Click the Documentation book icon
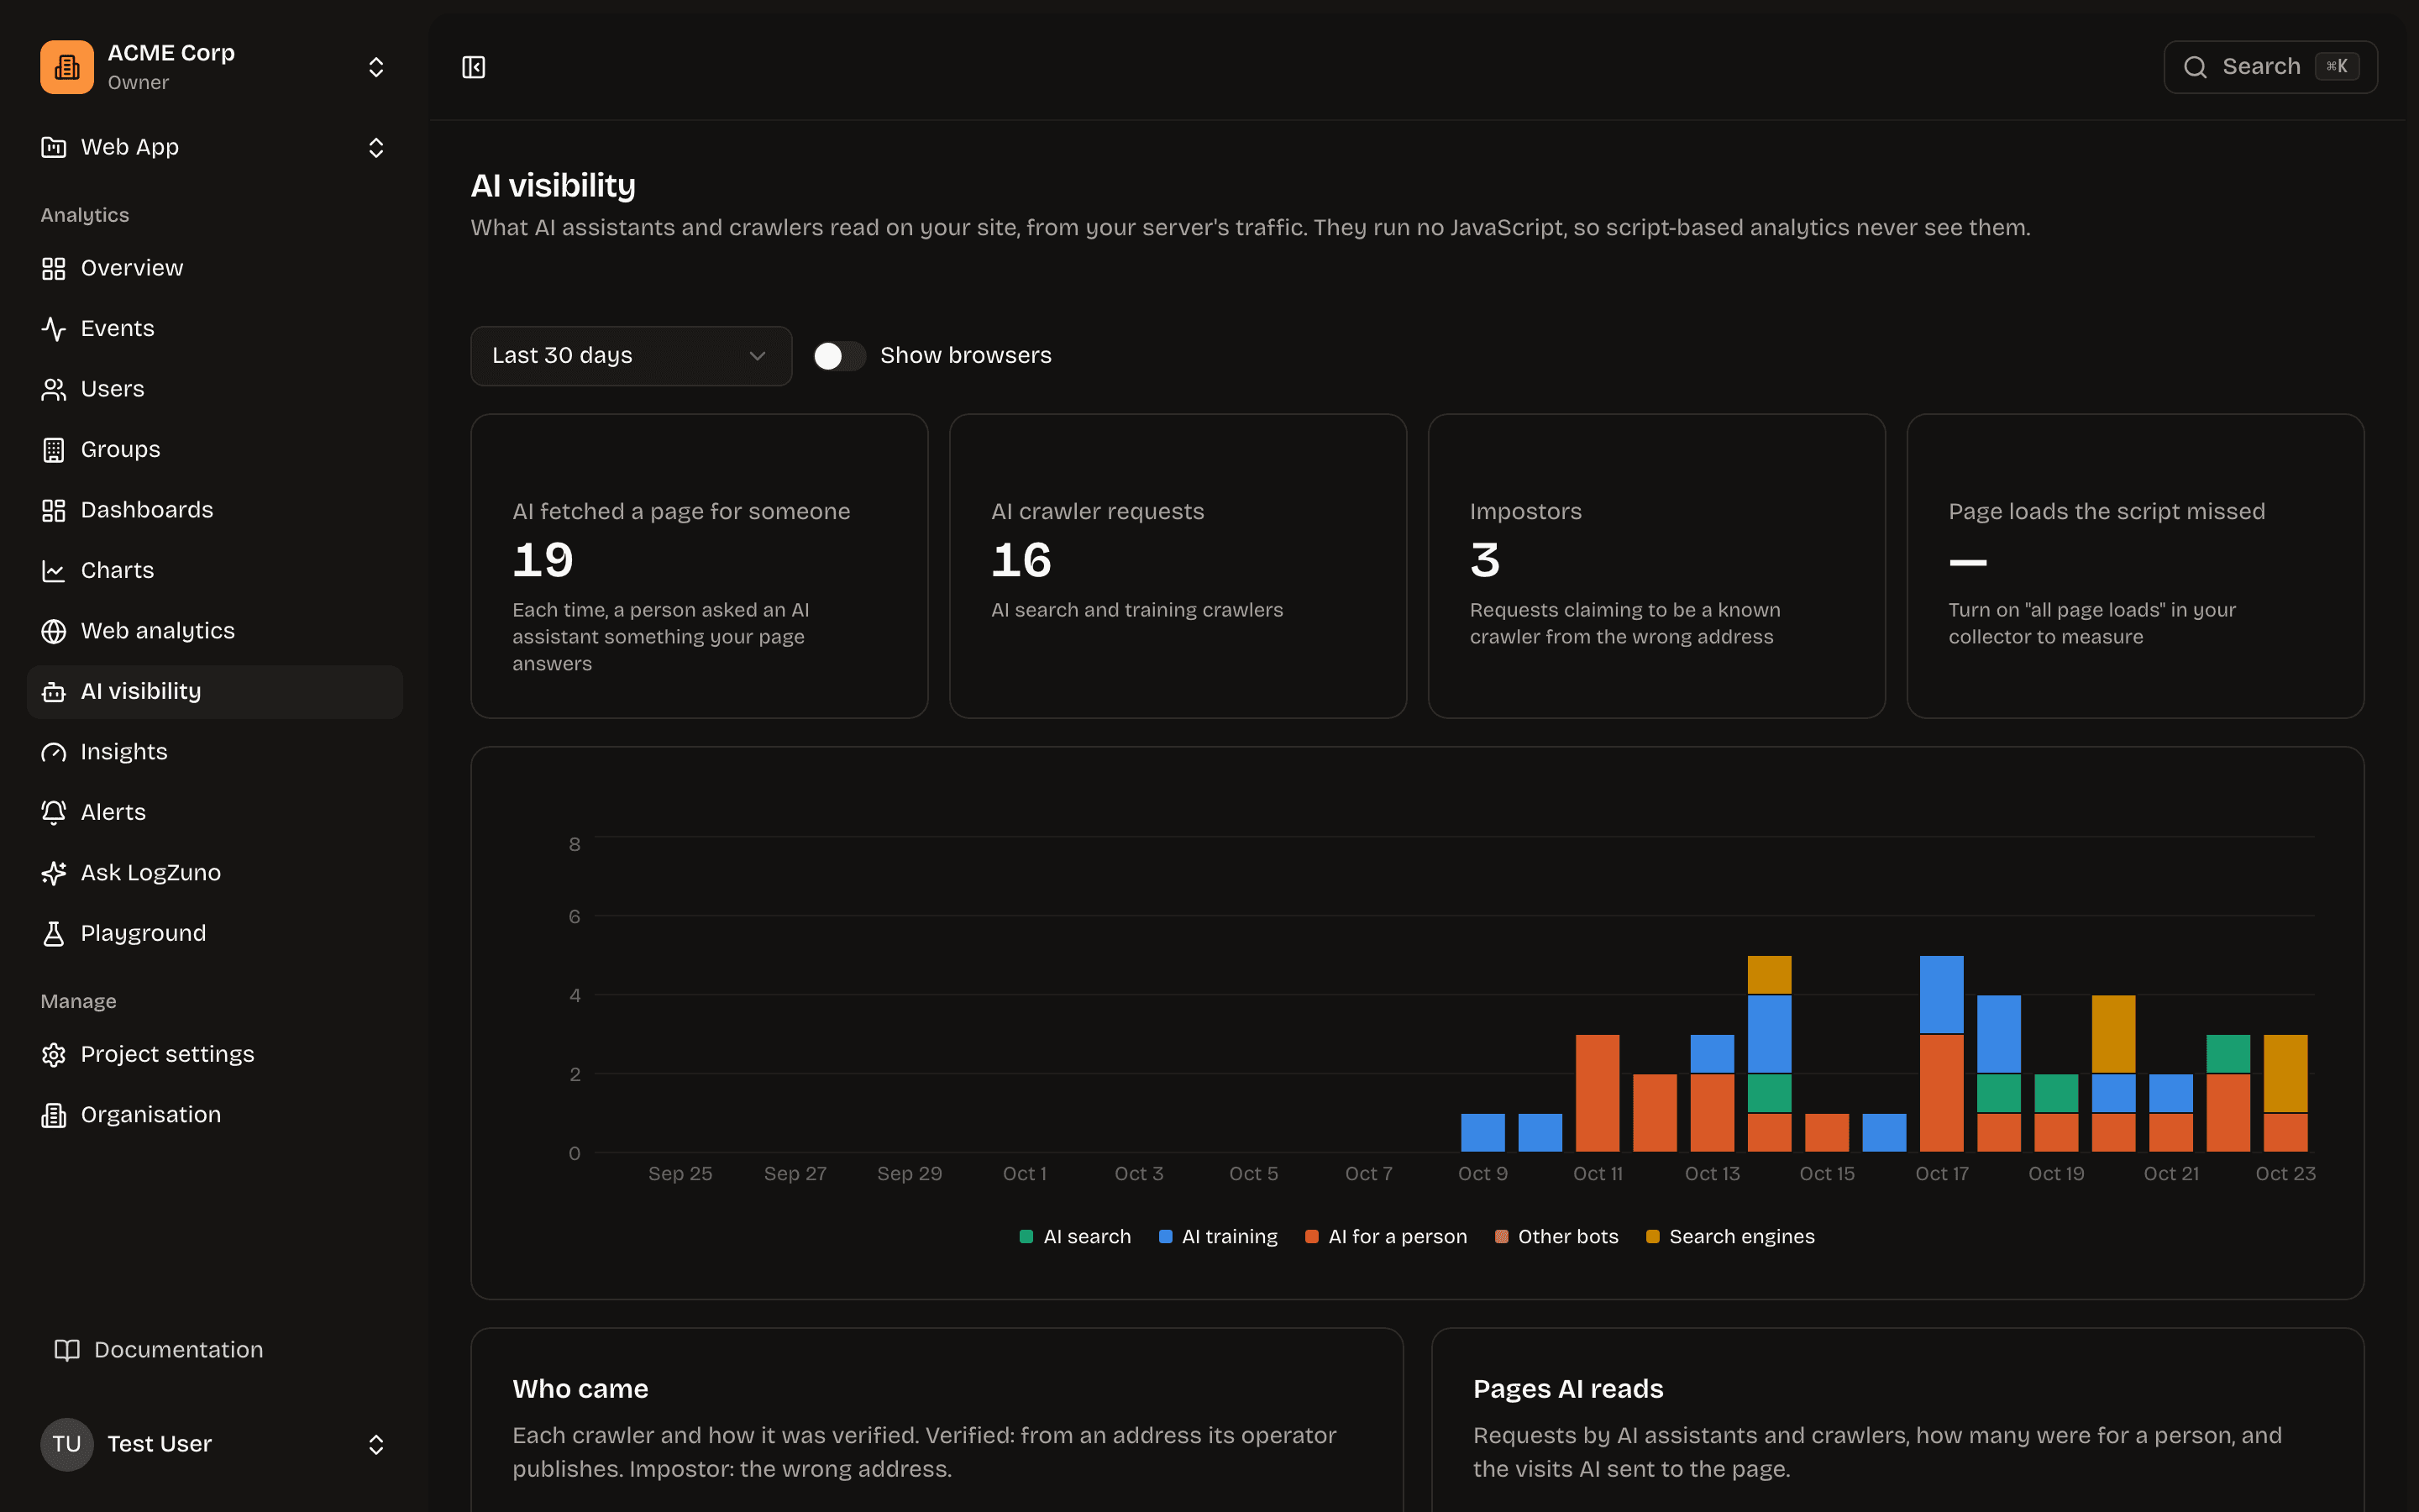 (67, 1350)
